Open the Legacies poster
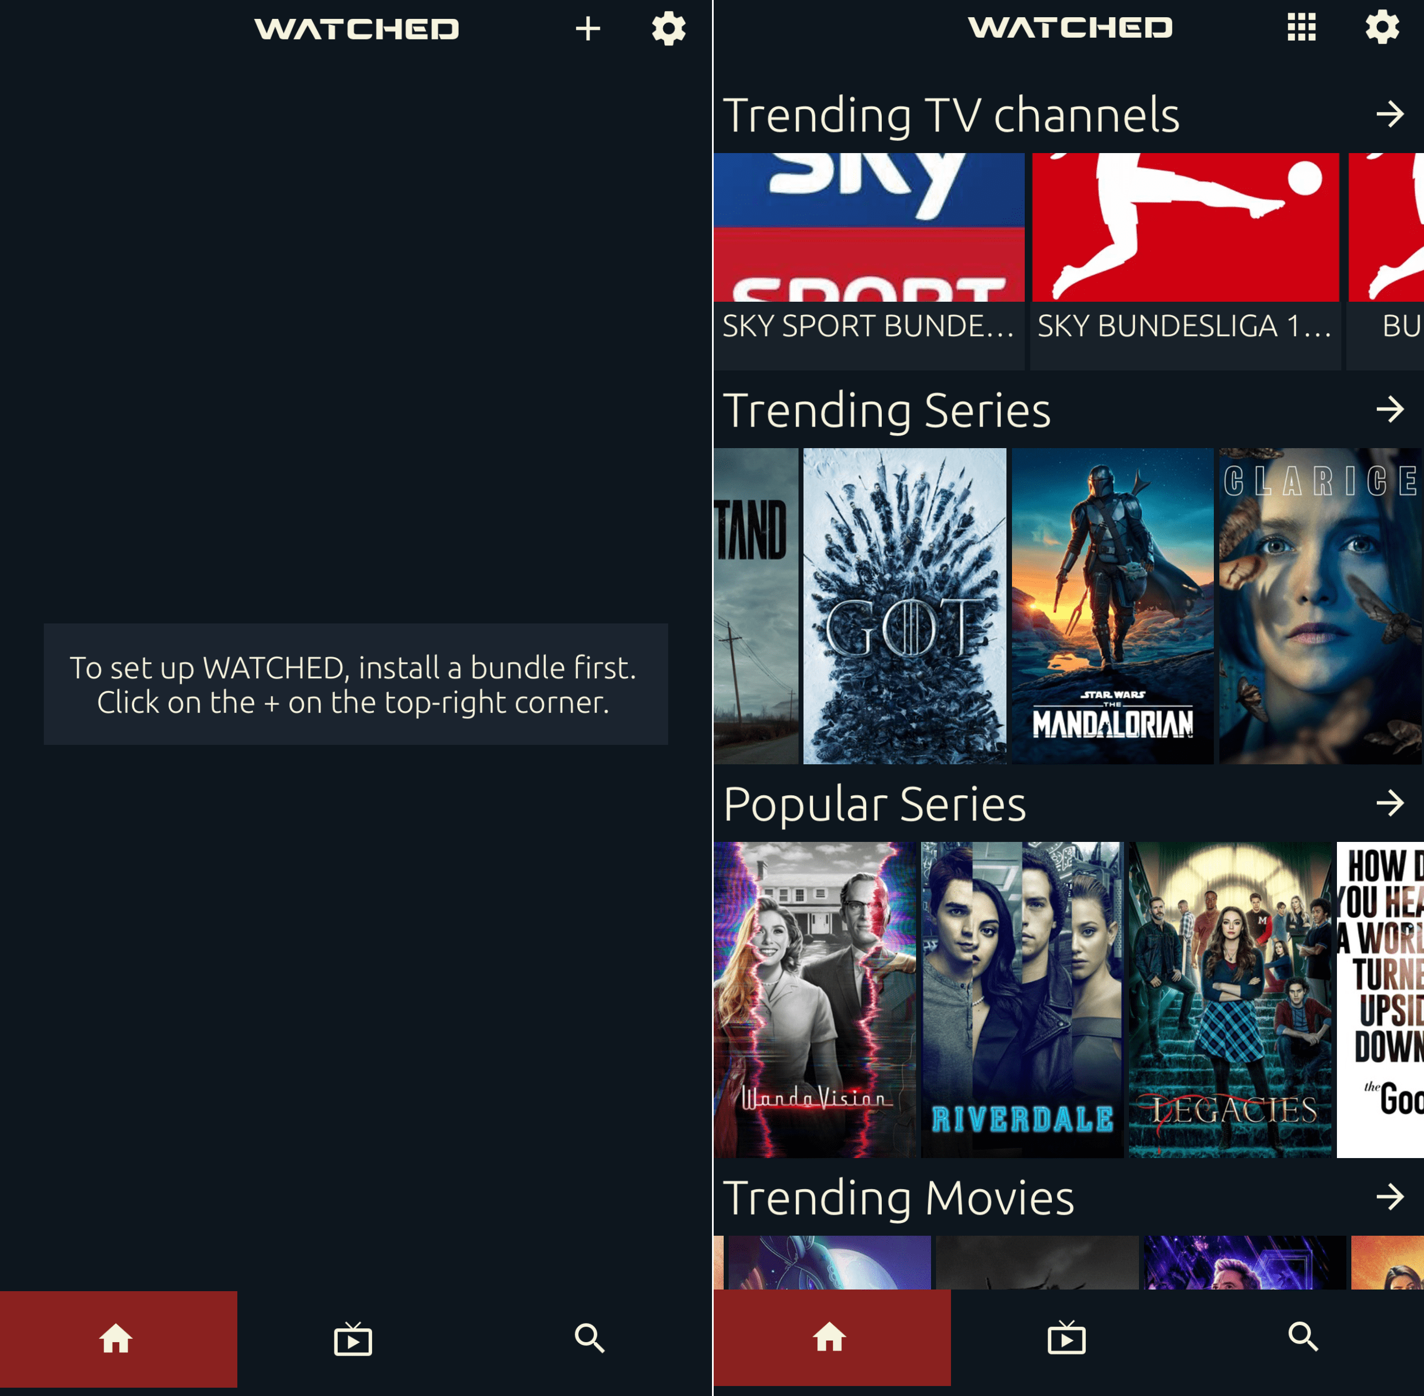This screenshot has height=1396, width=1424. tap(1230, 999)
